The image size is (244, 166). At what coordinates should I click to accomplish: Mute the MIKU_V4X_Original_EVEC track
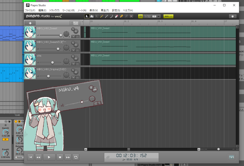(x=76, y=72)
